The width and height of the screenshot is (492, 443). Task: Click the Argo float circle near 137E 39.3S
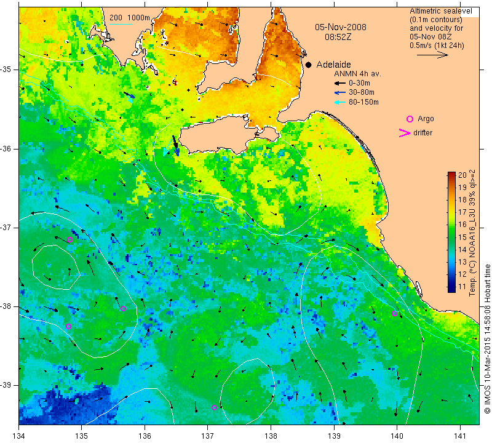(214, 407)
